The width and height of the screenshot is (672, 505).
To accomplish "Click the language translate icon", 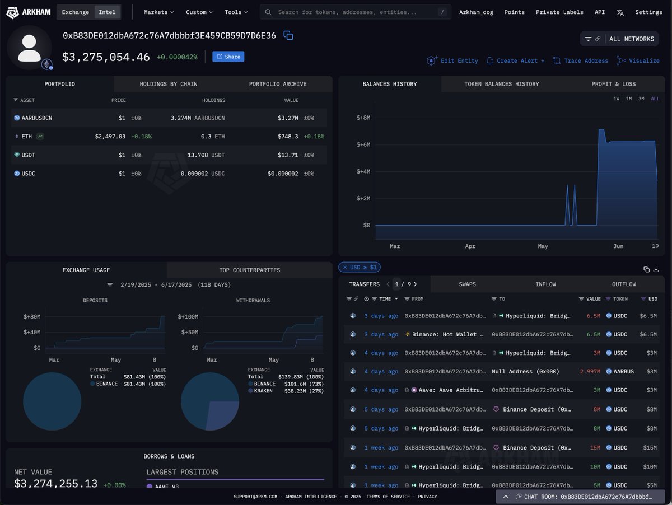I will coord(620,12).
